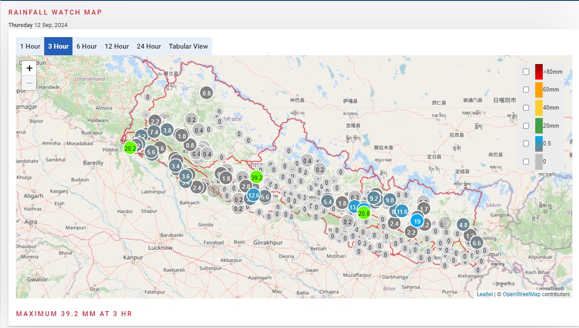Screen dimensions: 579x328
Task: Click the green 39.2 rainfall marker
Action: tap(256, 177)
